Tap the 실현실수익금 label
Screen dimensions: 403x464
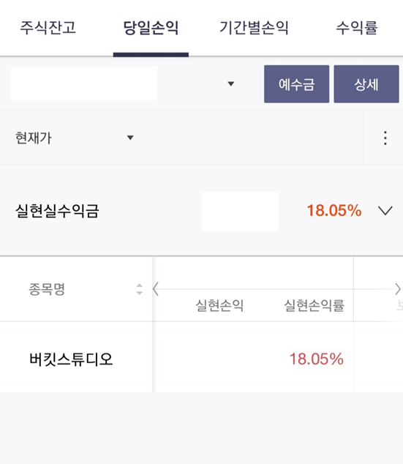click(57, 211)
